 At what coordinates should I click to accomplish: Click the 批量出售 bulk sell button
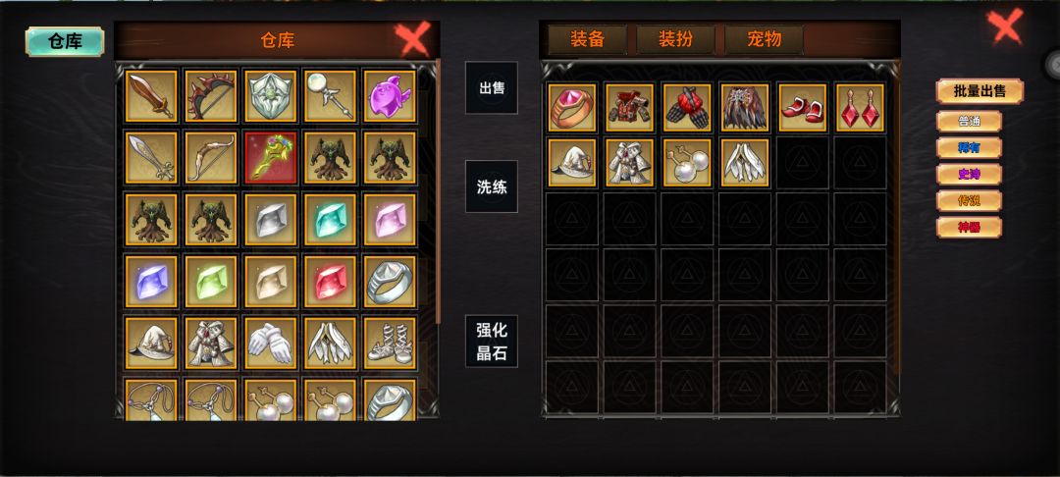[980, 91]
